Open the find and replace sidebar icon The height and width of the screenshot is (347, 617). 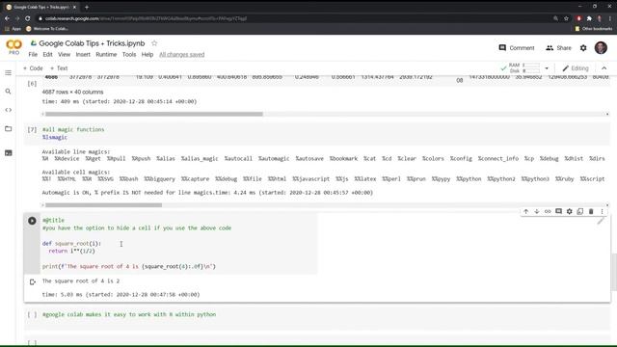[9, 92]
